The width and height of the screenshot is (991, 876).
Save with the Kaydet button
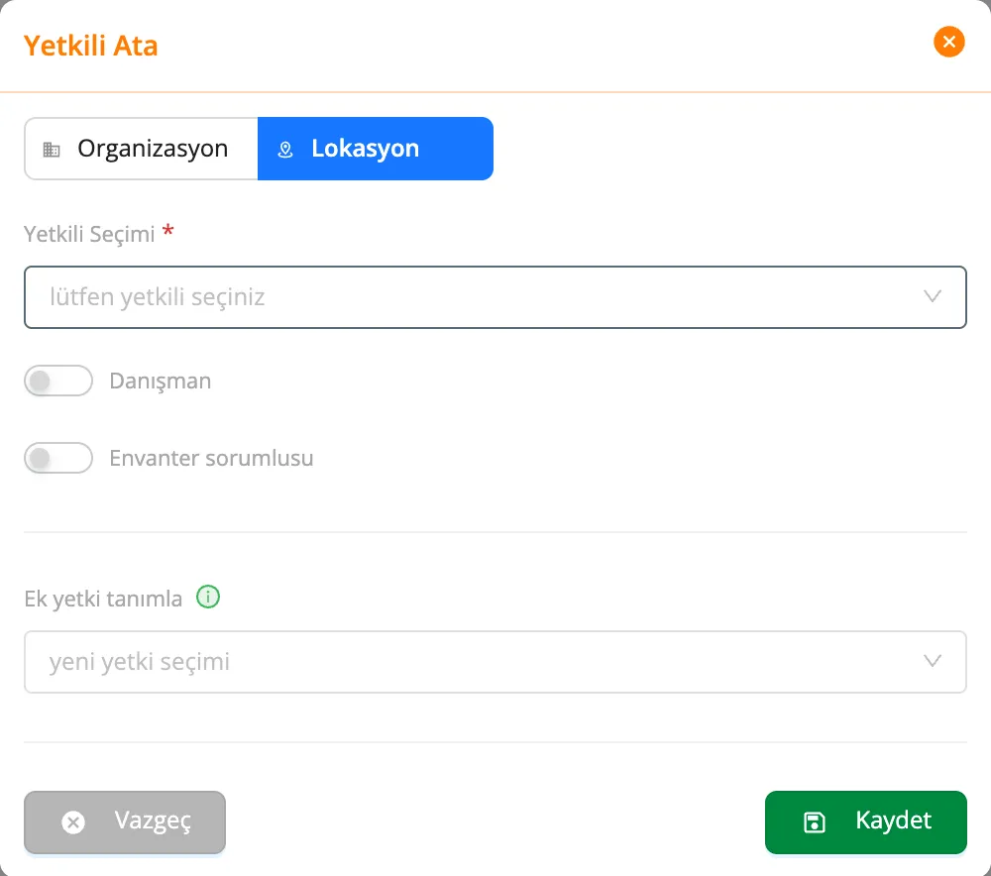pyautogui.click(x=866, y=822)
